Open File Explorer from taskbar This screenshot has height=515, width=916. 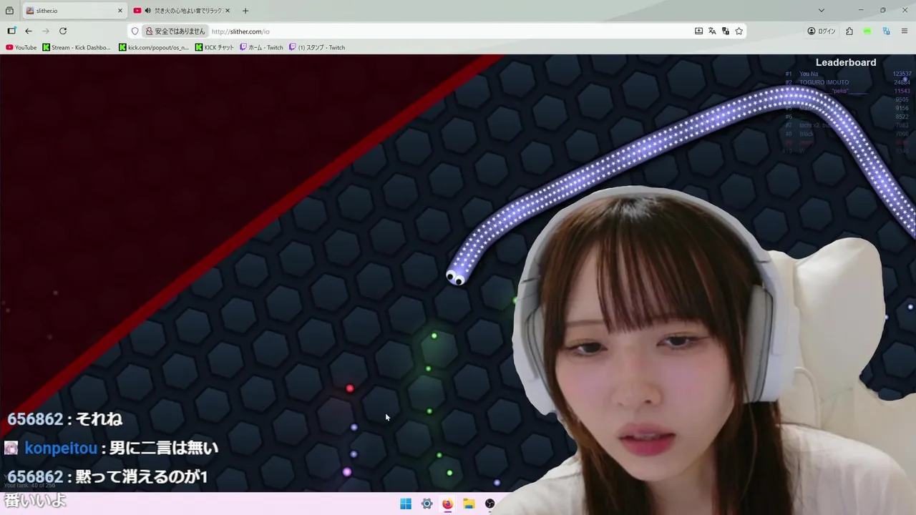click(x=469, y=504)
